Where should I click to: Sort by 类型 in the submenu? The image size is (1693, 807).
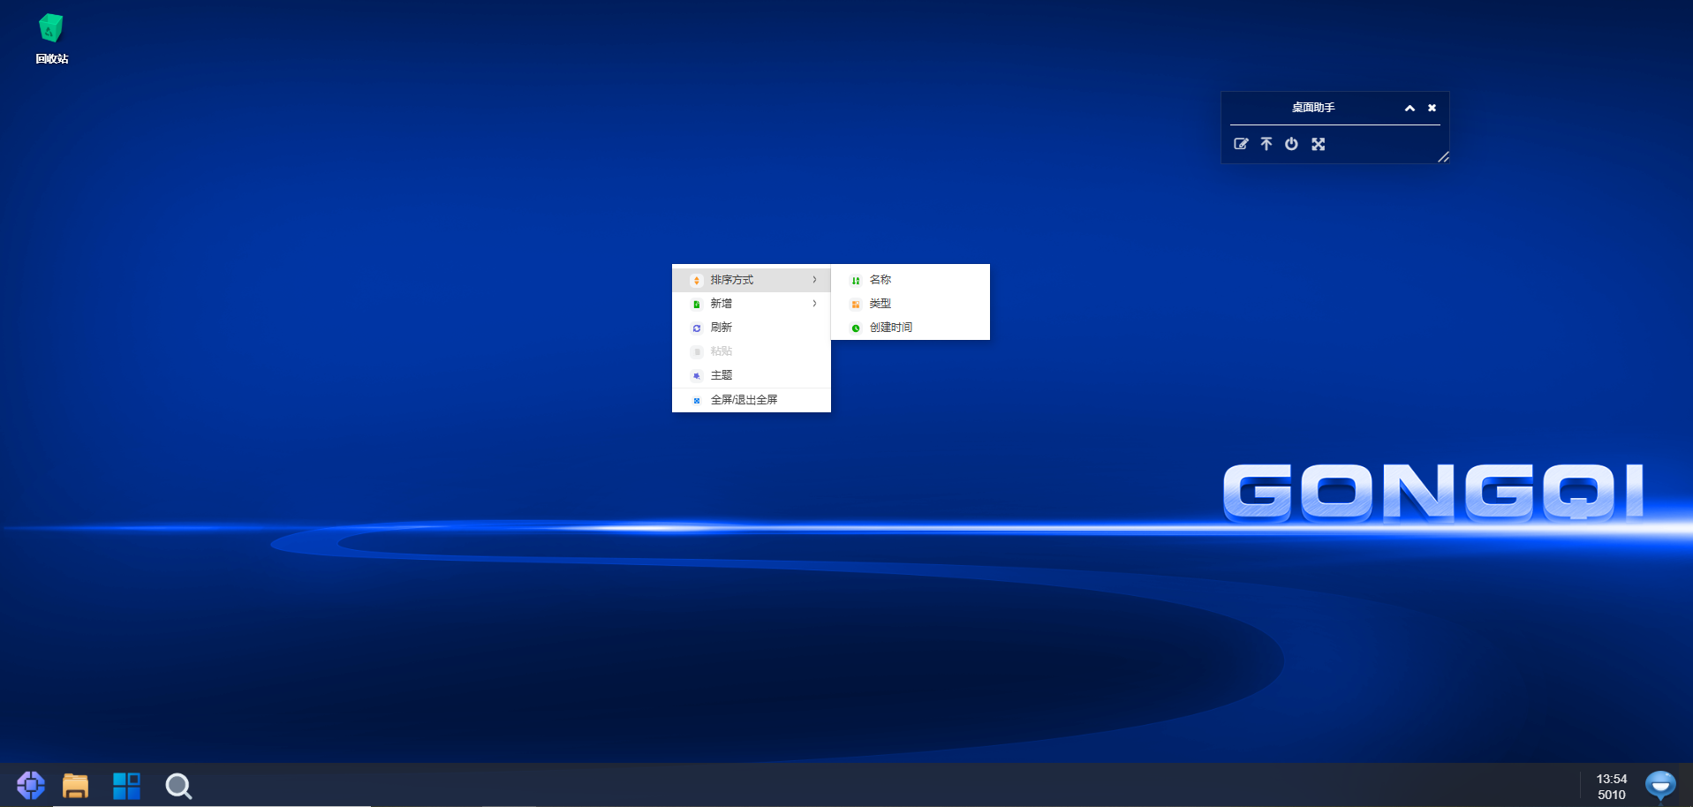pos(911,304)
